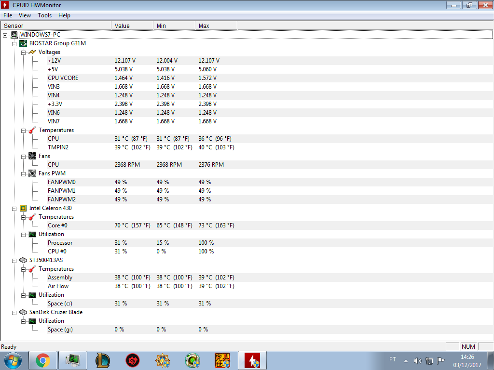This screenshot has height=370, width=494.
Task: Open the red circular taskbar application
Action: (x=133, y=360)
